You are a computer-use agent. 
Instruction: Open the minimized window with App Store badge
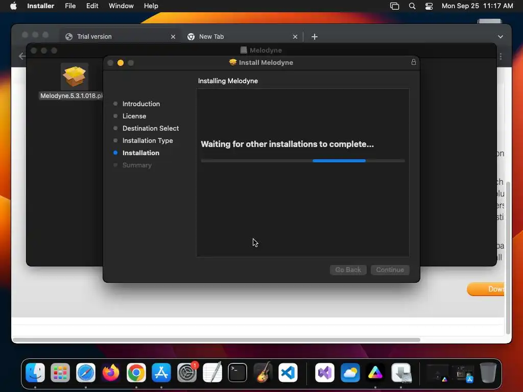[463, 373]
